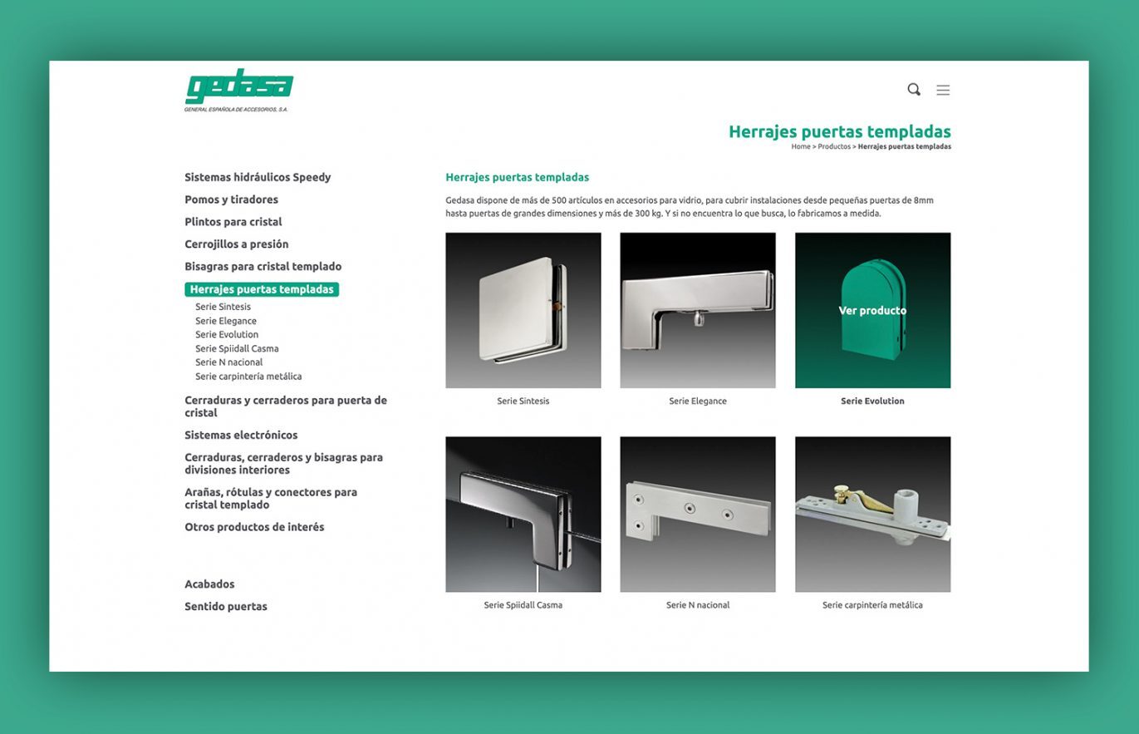The image size is (1139, 734).
Task: Open the 'Acabados' page
Action: tap(210, 584)
